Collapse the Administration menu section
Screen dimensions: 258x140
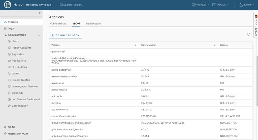(39, 35)
